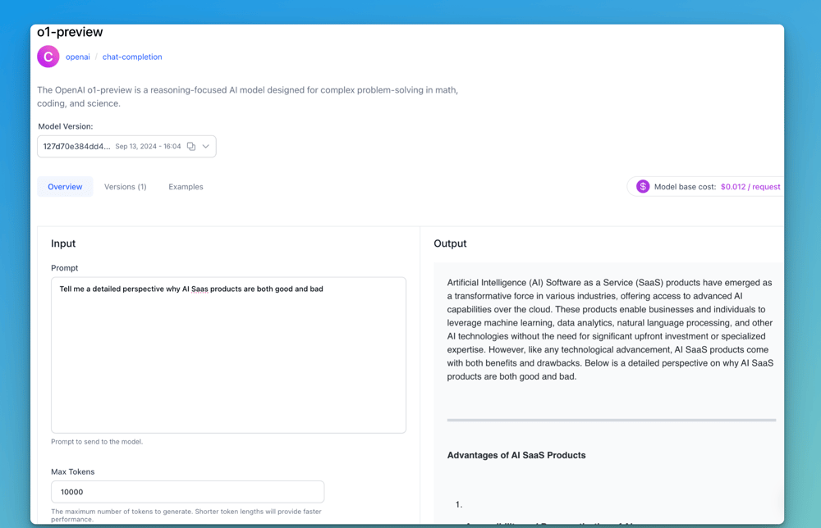Expand the Model Version chevron
The height and width of the screenshot is (528, 821).
[206, 147]
